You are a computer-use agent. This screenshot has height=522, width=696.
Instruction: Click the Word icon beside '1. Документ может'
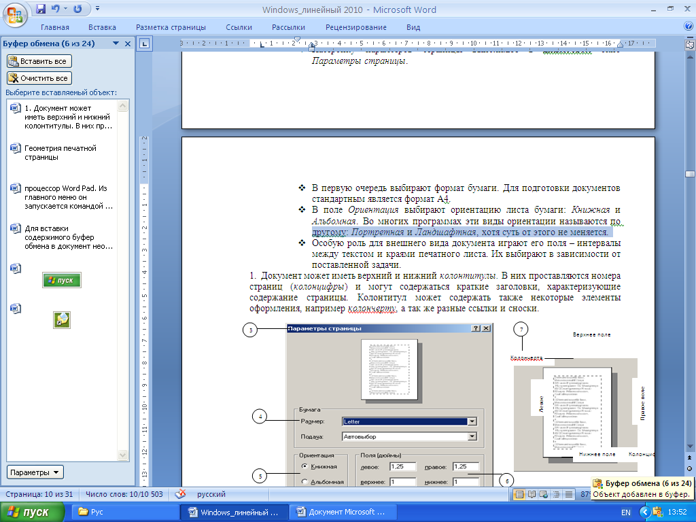16,108
